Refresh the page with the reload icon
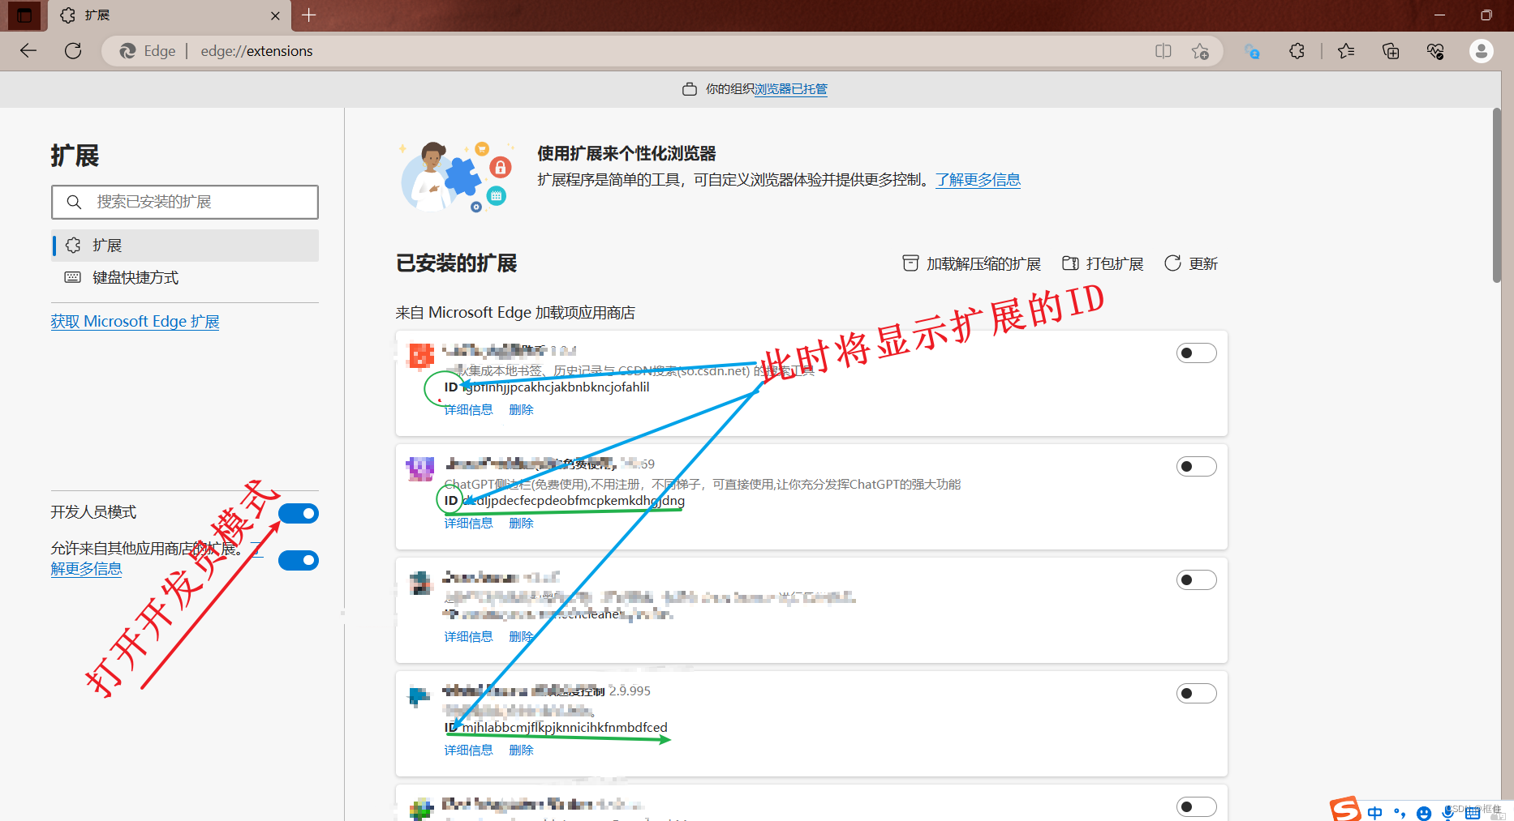This screenshot has width=1514, height=821. click(x=73, y=51)
